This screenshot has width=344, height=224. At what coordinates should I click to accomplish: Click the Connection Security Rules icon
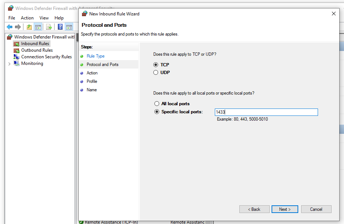click(x=16, y=57)
